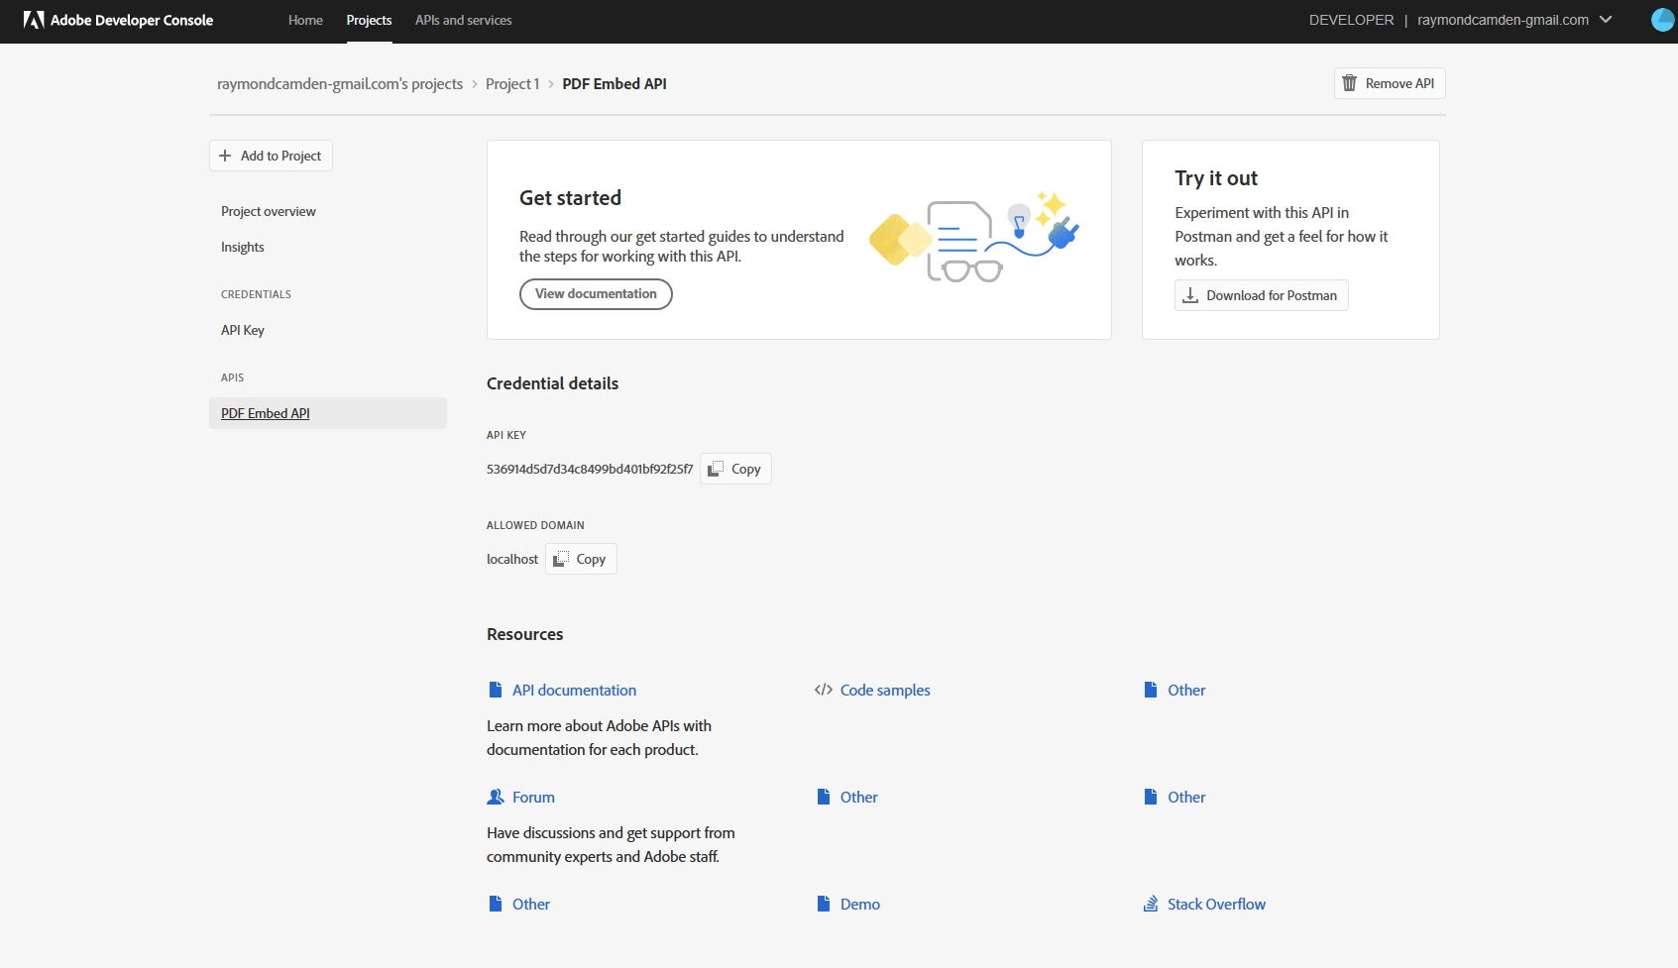Image resolution: width=1678 pixels, height=968 pixels.
Task: Click the Resources heading
Action: coord(524,634)
